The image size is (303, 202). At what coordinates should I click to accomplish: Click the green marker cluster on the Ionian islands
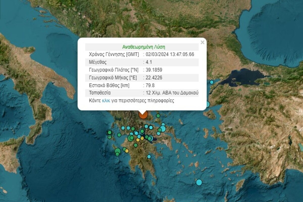pyautogui.click(x=109, y=133)
